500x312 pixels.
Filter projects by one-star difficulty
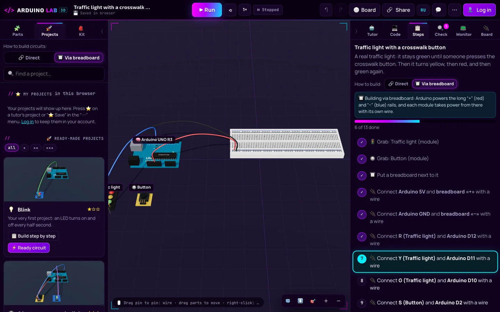24,148
